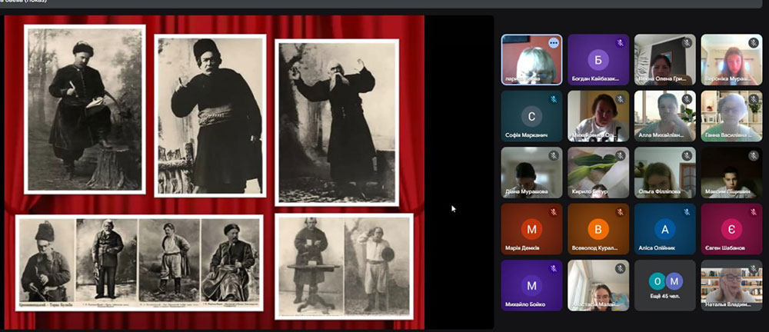The height and width of the screenshot is (332, 769).
Task: Select Вероніка Мураш... video feed
Action: tap(731, 60)
